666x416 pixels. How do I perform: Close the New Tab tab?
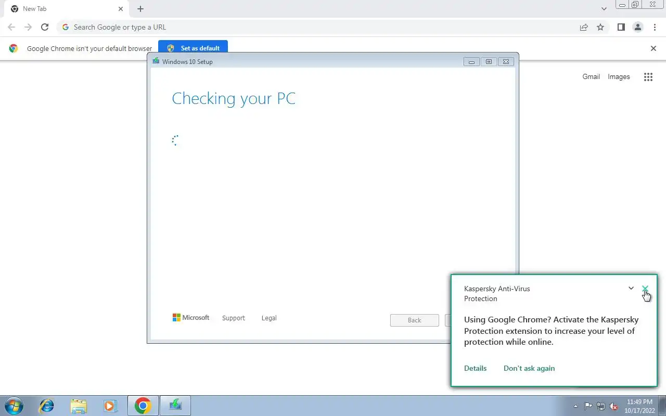(x=121, y=9)
